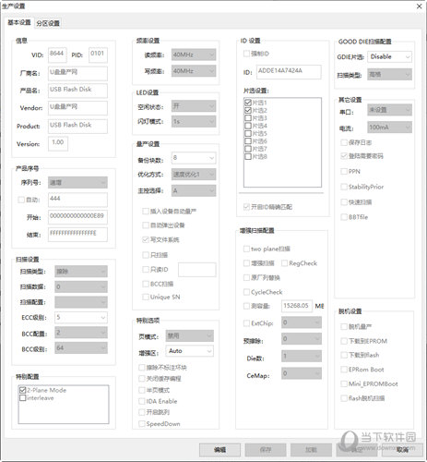Image resolution: width=427 pixels, height=462 pixels.
Task: Tick the BBTfile checkbox
Action: 344,217
